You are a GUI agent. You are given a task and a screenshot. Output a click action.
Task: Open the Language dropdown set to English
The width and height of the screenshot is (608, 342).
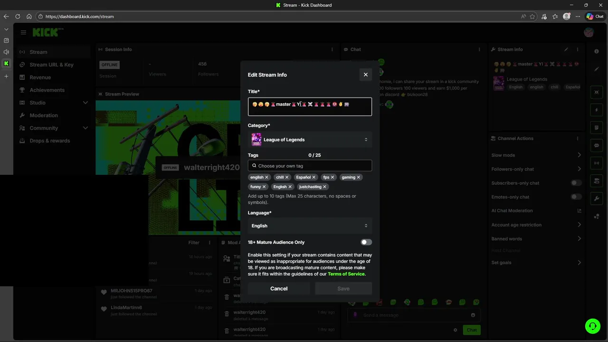pos(310,226)
